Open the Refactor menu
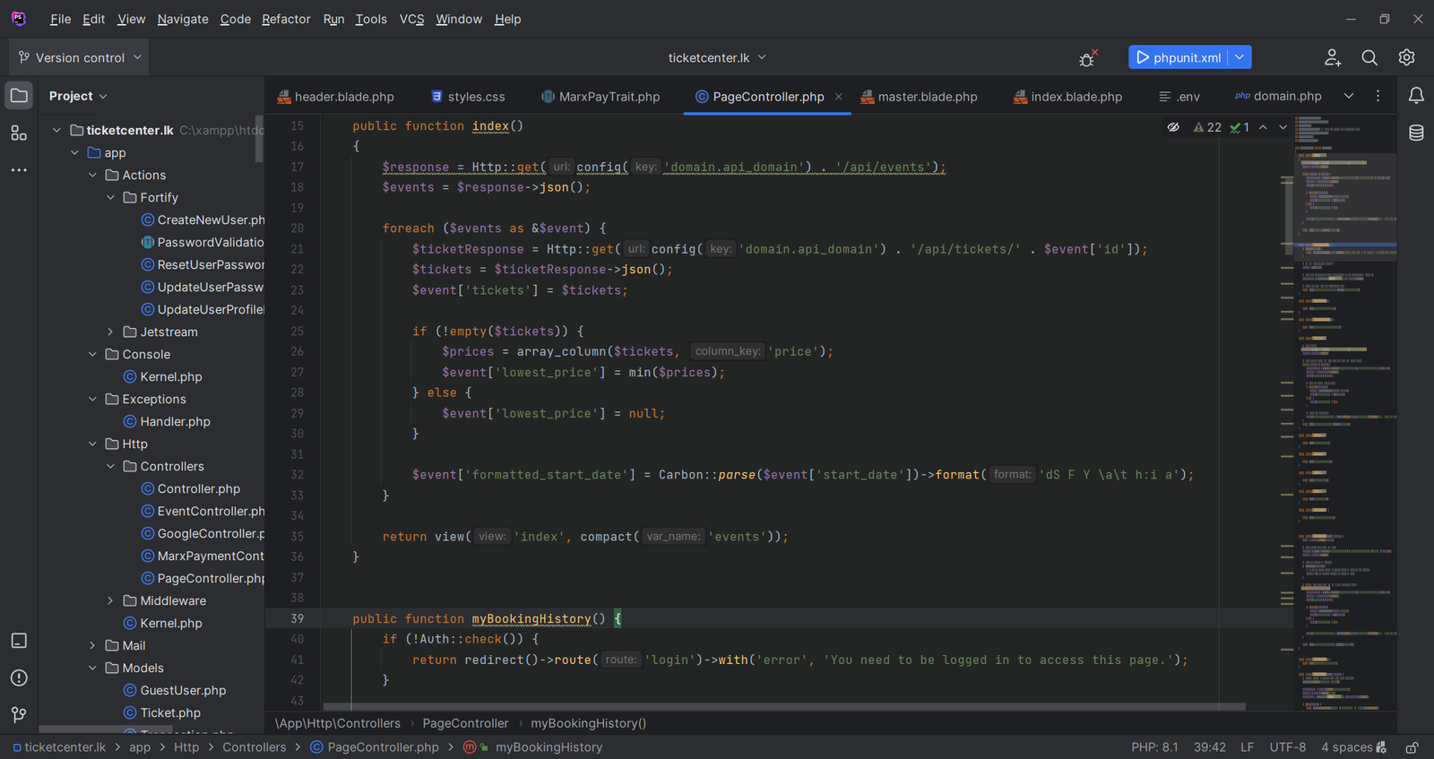1434x759 pixels. pyautogui.click(x=286, y=19)
